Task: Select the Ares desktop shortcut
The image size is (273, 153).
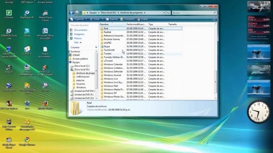Action: click(27, 105)
